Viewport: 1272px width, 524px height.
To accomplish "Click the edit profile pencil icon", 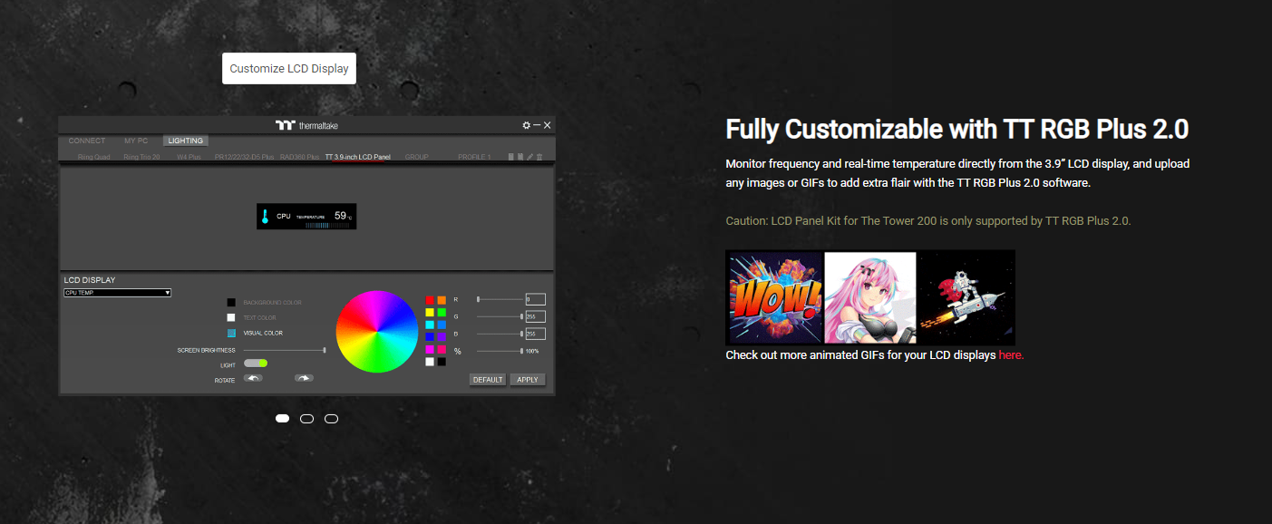I will click(530, 157).
